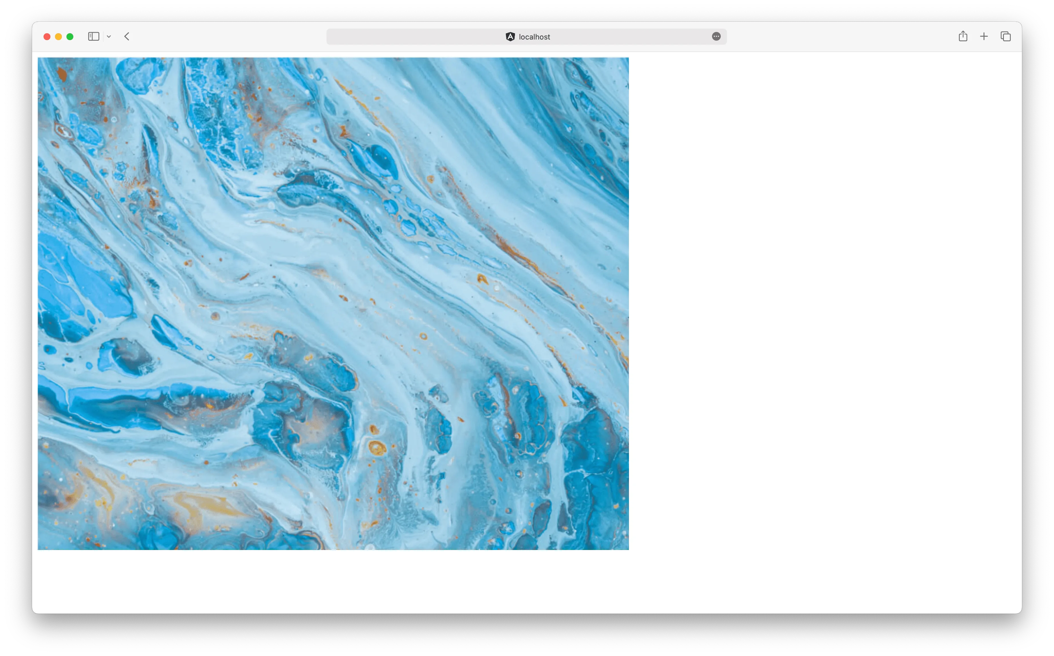Toggle the Safari sidebar panel
This screenshot has width=1054, height=656.
[x=94, y=36]
